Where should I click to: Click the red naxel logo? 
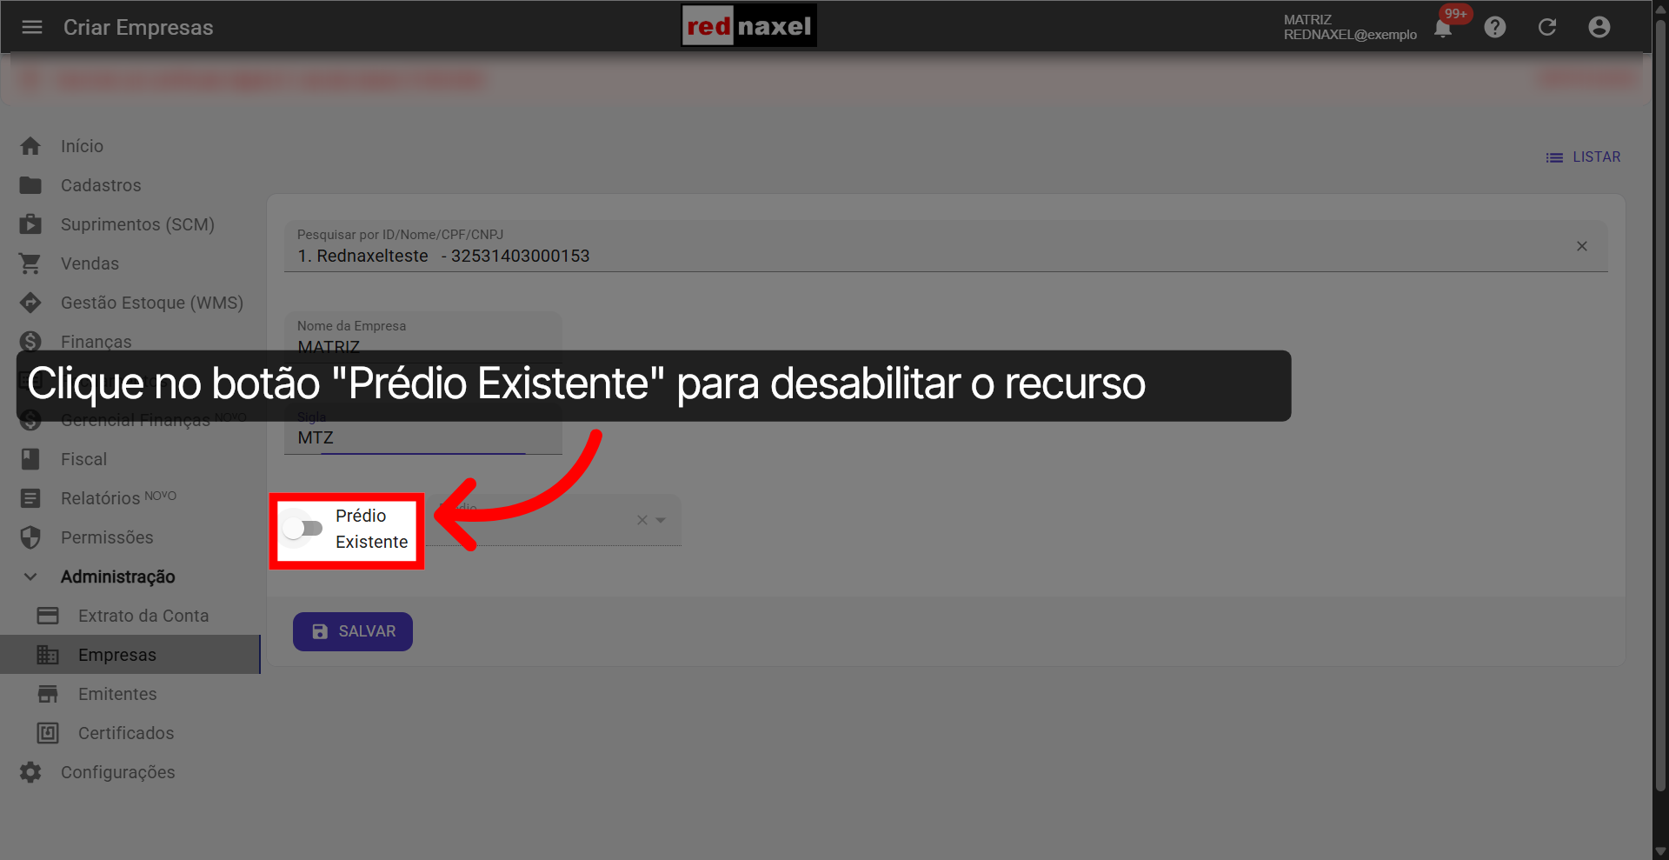(748, 26)
